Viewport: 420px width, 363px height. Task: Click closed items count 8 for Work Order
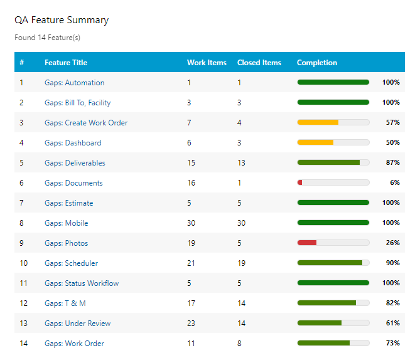239,344
